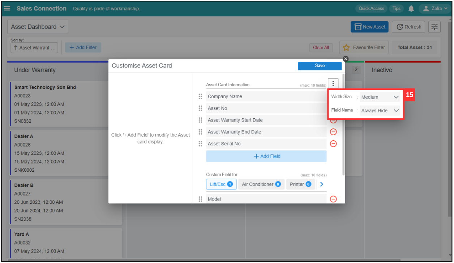Click the Quick Access button
454x263 pixels.
371,8
